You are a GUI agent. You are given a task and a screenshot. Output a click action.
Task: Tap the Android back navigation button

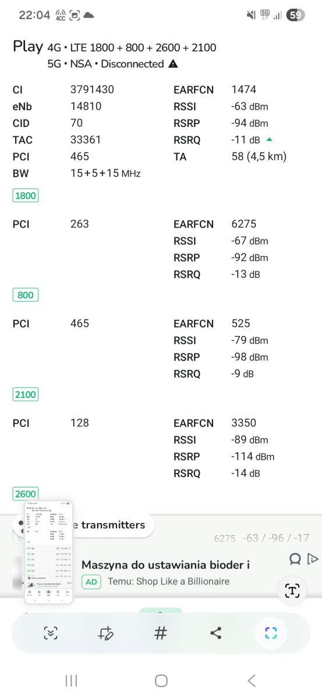coord(252,680)
